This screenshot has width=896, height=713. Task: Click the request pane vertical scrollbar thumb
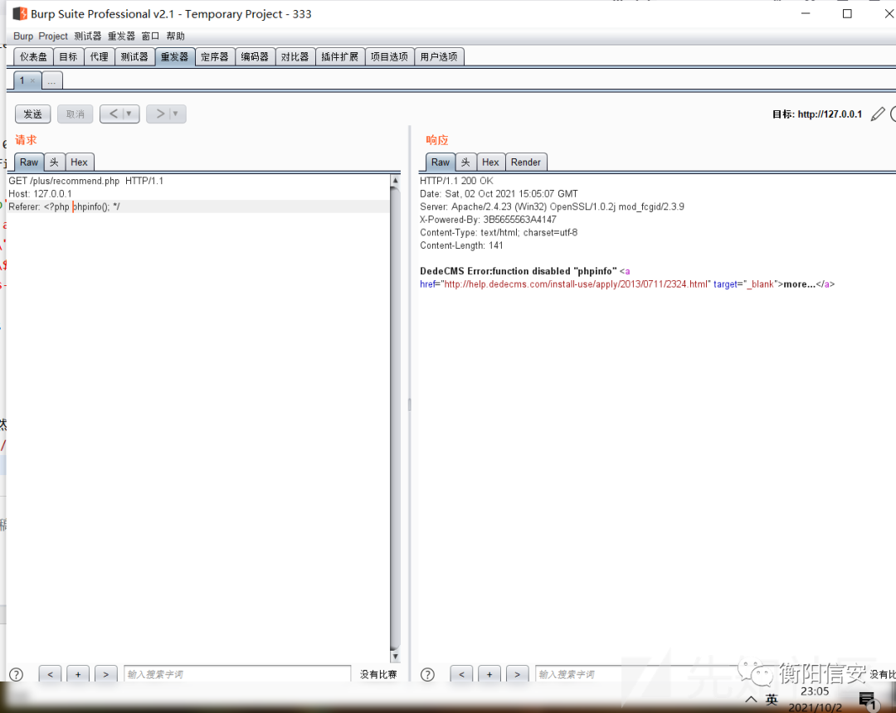tap(395, 419)
